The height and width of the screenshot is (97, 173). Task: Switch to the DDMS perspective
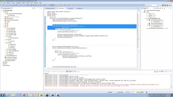(x=169, y=5)
